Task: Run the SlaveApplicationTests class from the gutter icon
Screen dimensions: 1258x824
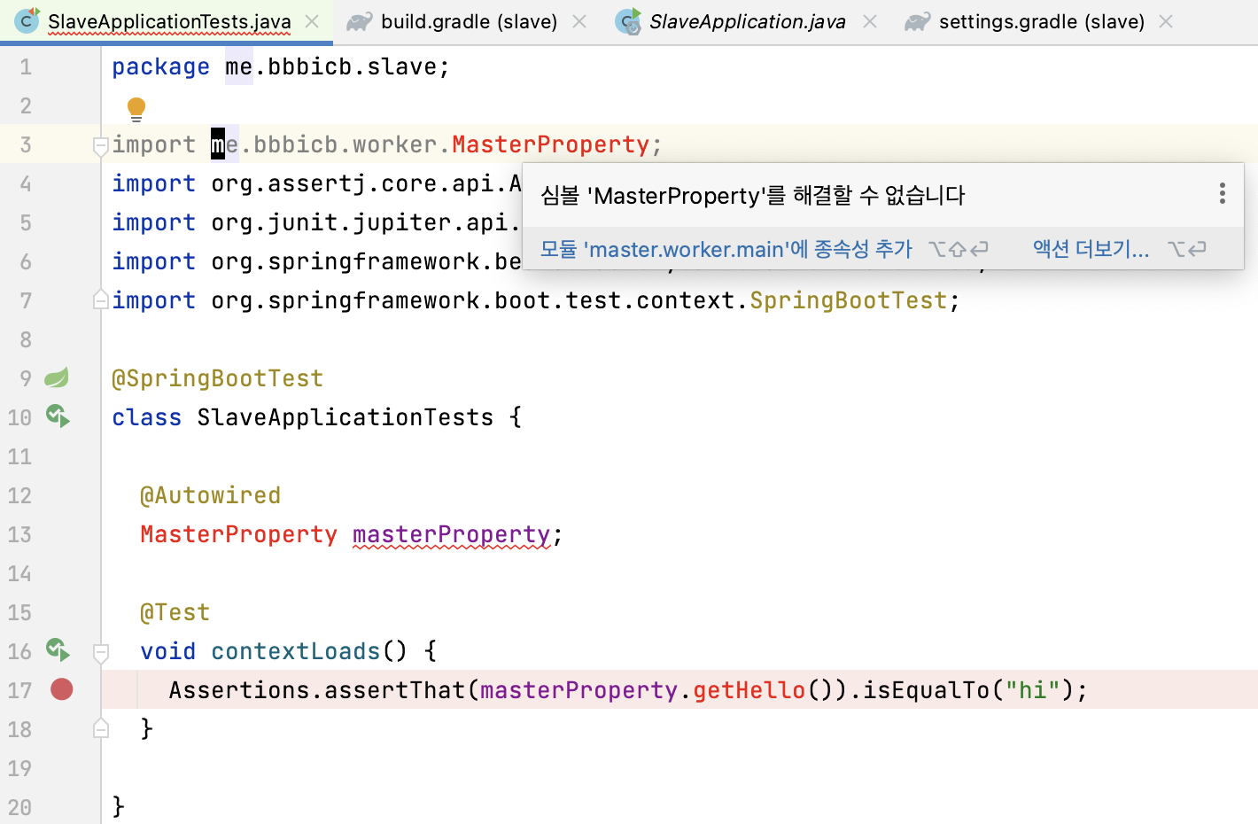Action: (58, 416)
